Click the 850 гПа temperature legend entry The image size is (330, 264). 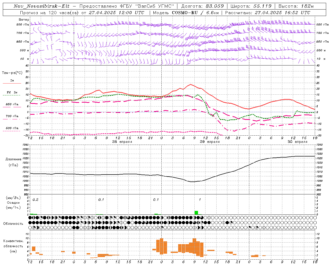tap(12, 104)
